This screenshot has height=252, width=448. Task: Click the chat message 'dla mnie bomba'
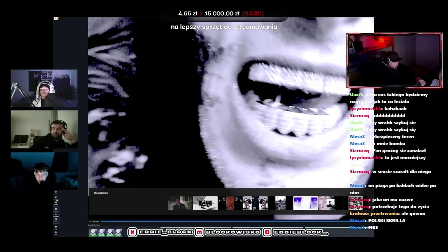pos(386,143)
